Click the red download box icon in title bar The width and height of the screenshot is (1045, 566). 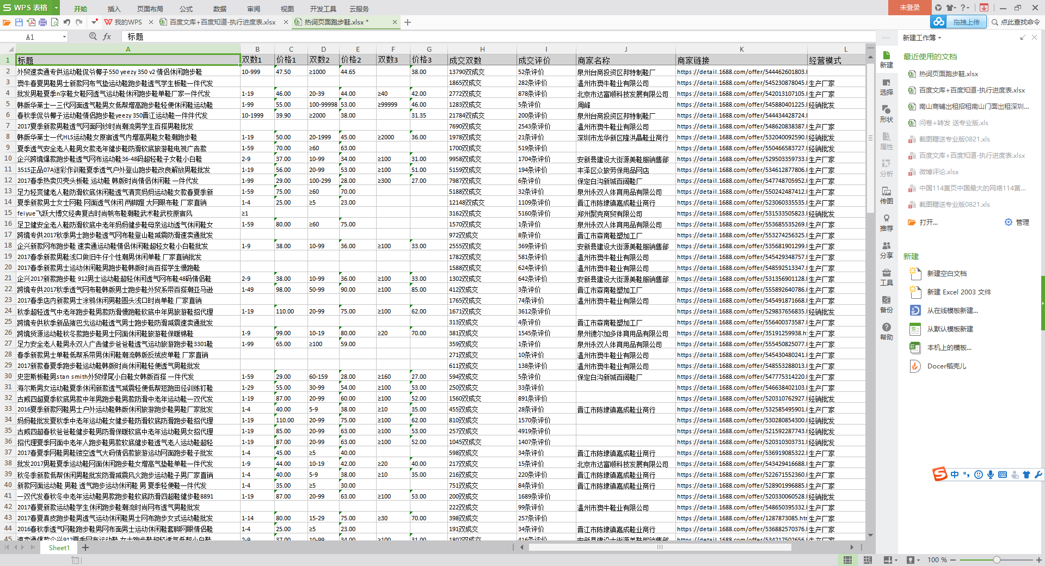(x=984, y=8)
